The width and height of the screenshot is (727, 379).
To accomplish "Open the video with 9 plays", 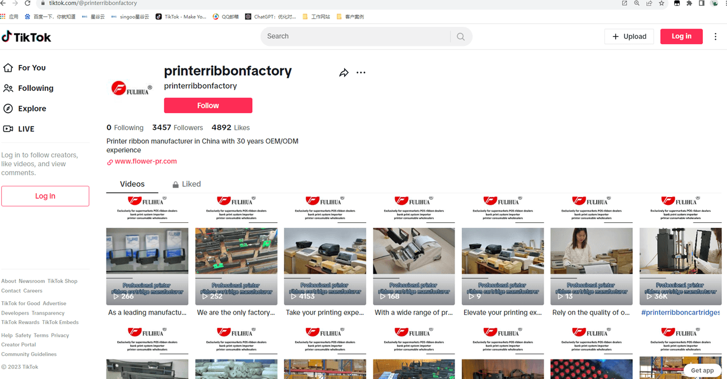I will coord(503,249).
